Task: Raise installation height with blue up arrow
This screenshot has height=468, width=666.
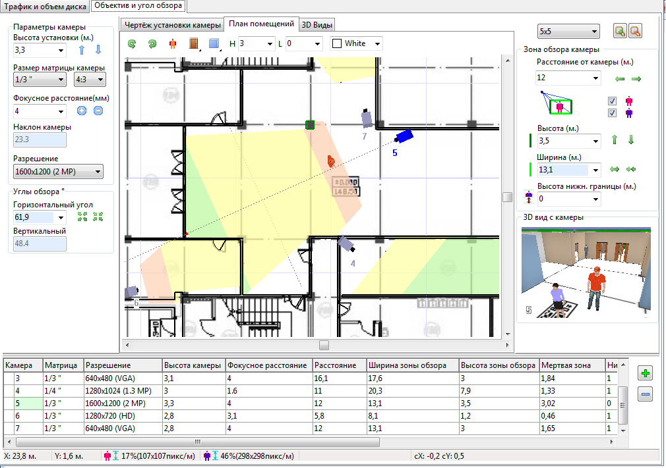Action: pos(82,50)
